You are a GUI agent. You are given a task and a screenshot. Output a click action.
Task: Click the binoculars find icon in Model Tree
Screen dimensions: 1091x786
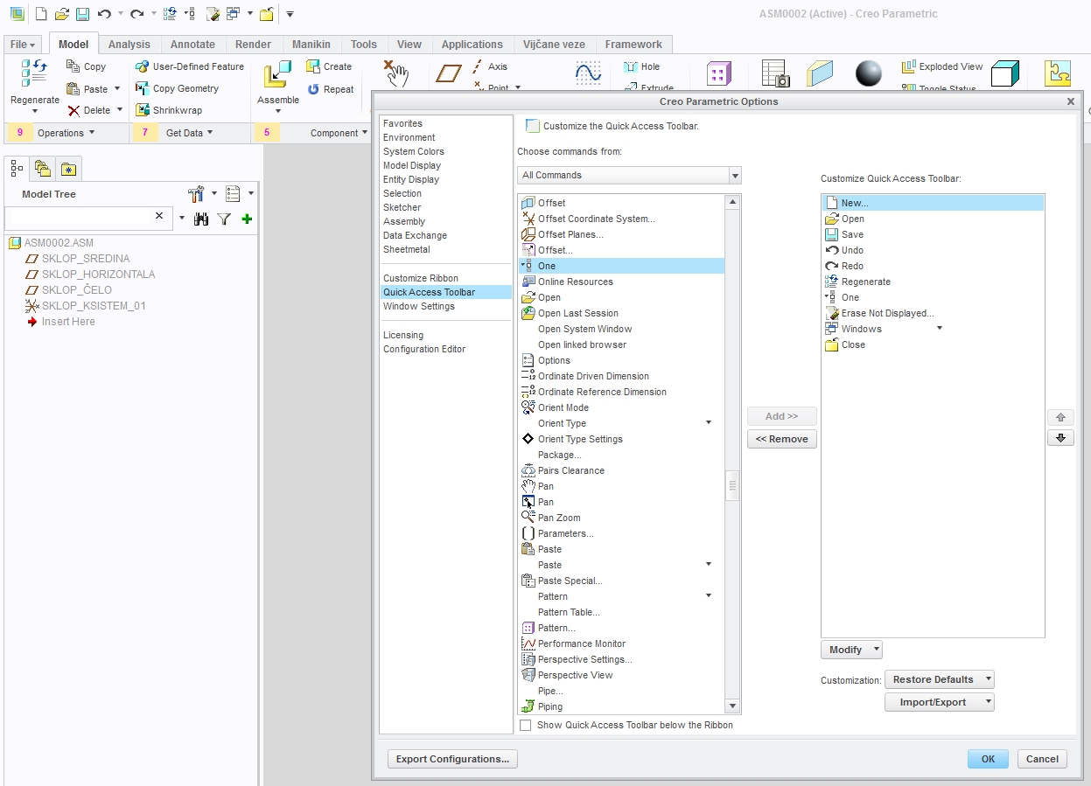click(201, 219)
